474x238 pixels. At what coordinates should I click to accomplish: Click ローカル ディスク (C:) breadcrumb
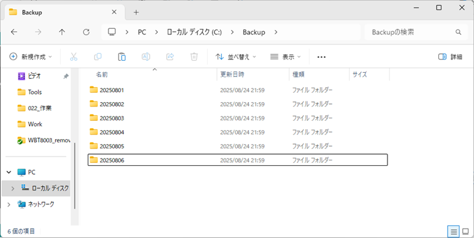[x=194, y=32]
